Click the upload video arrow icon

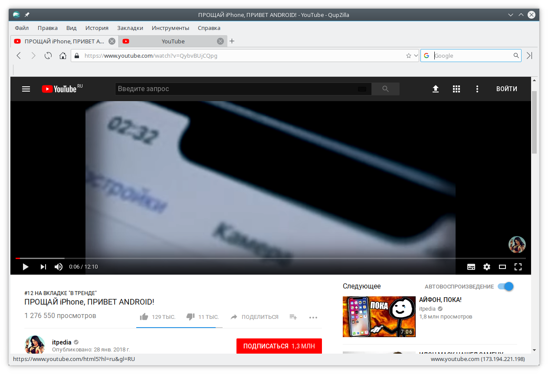click(x=436, y=89)
